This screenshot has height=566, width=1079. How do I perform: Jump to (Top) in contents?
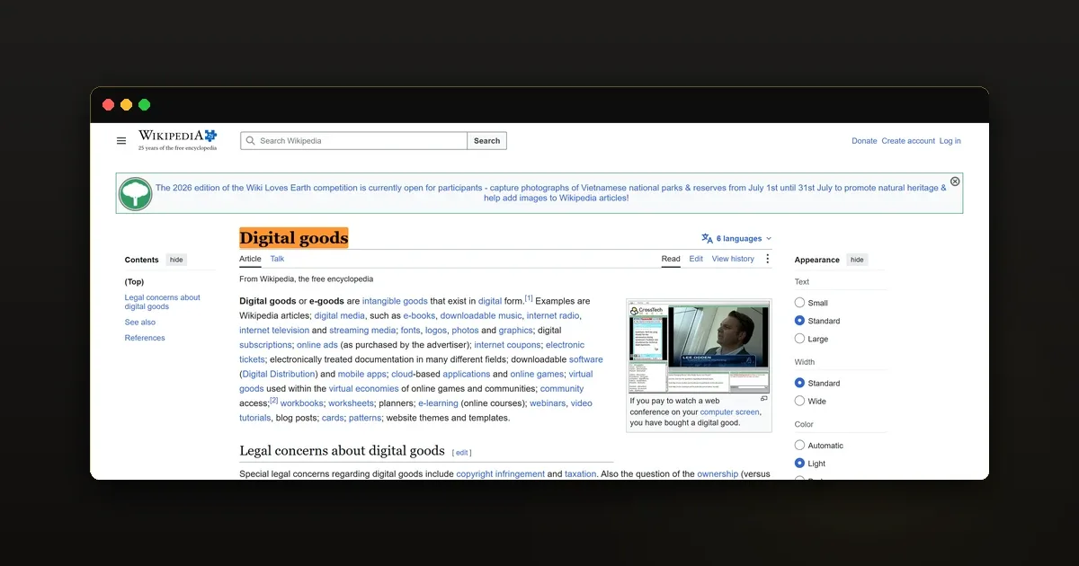pos(134,282)
